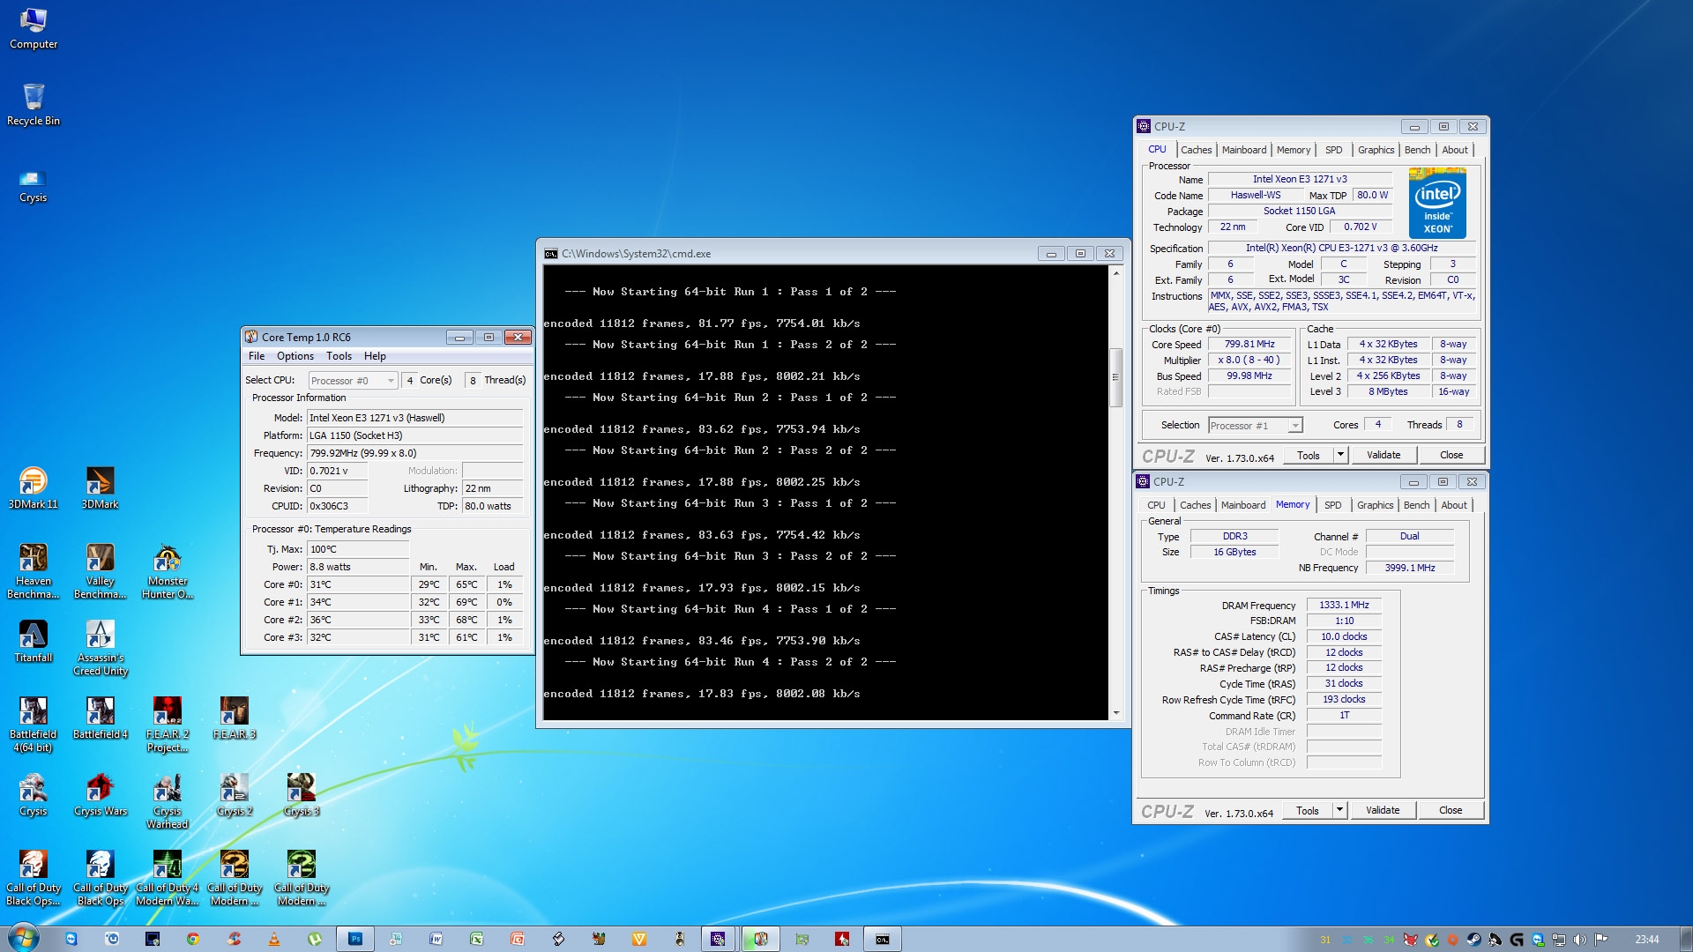Open Processor #1 selection dropdown in CPU-Z

(x=1255, y=426)
